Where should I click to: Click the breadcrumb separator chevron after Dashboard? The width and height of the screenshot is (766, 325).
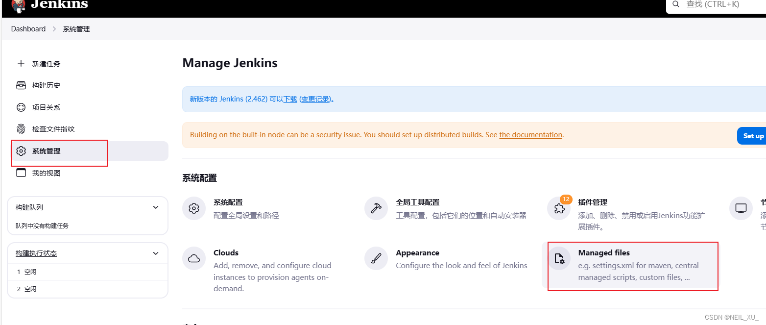54,29
